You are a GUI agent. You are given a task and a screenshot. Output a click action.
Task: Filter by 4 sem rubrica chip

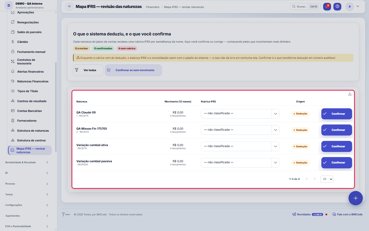click(127, 48)
